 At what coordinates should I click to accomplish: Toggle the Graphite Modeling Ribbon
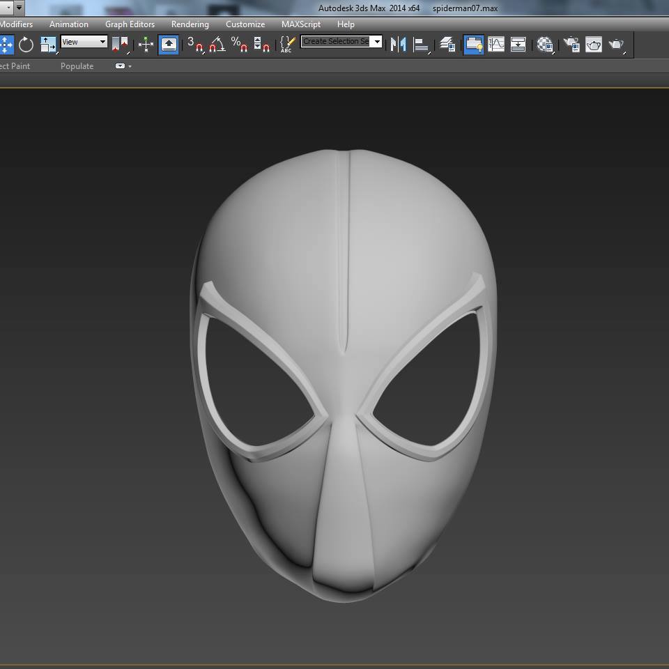[x=474, y=45]
